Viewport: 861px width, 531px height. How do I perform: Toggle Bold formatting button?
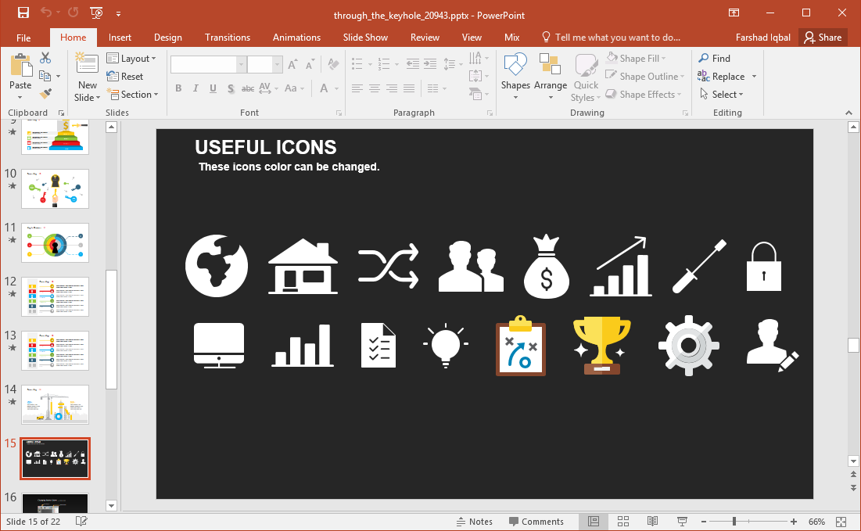pos(178,88)
